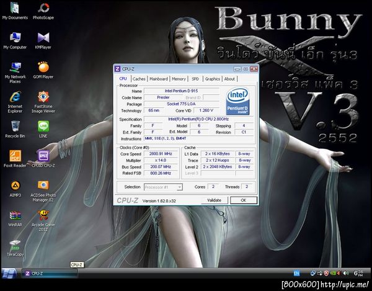The width and height of the screenshot is (372, 291).
Task: Select the Foxit Reader icon
Action: point(15,159)
